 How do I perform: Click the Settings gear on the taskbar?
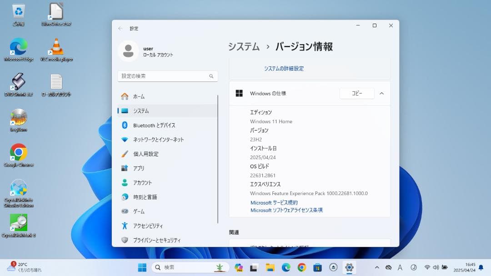pos(349,267)
